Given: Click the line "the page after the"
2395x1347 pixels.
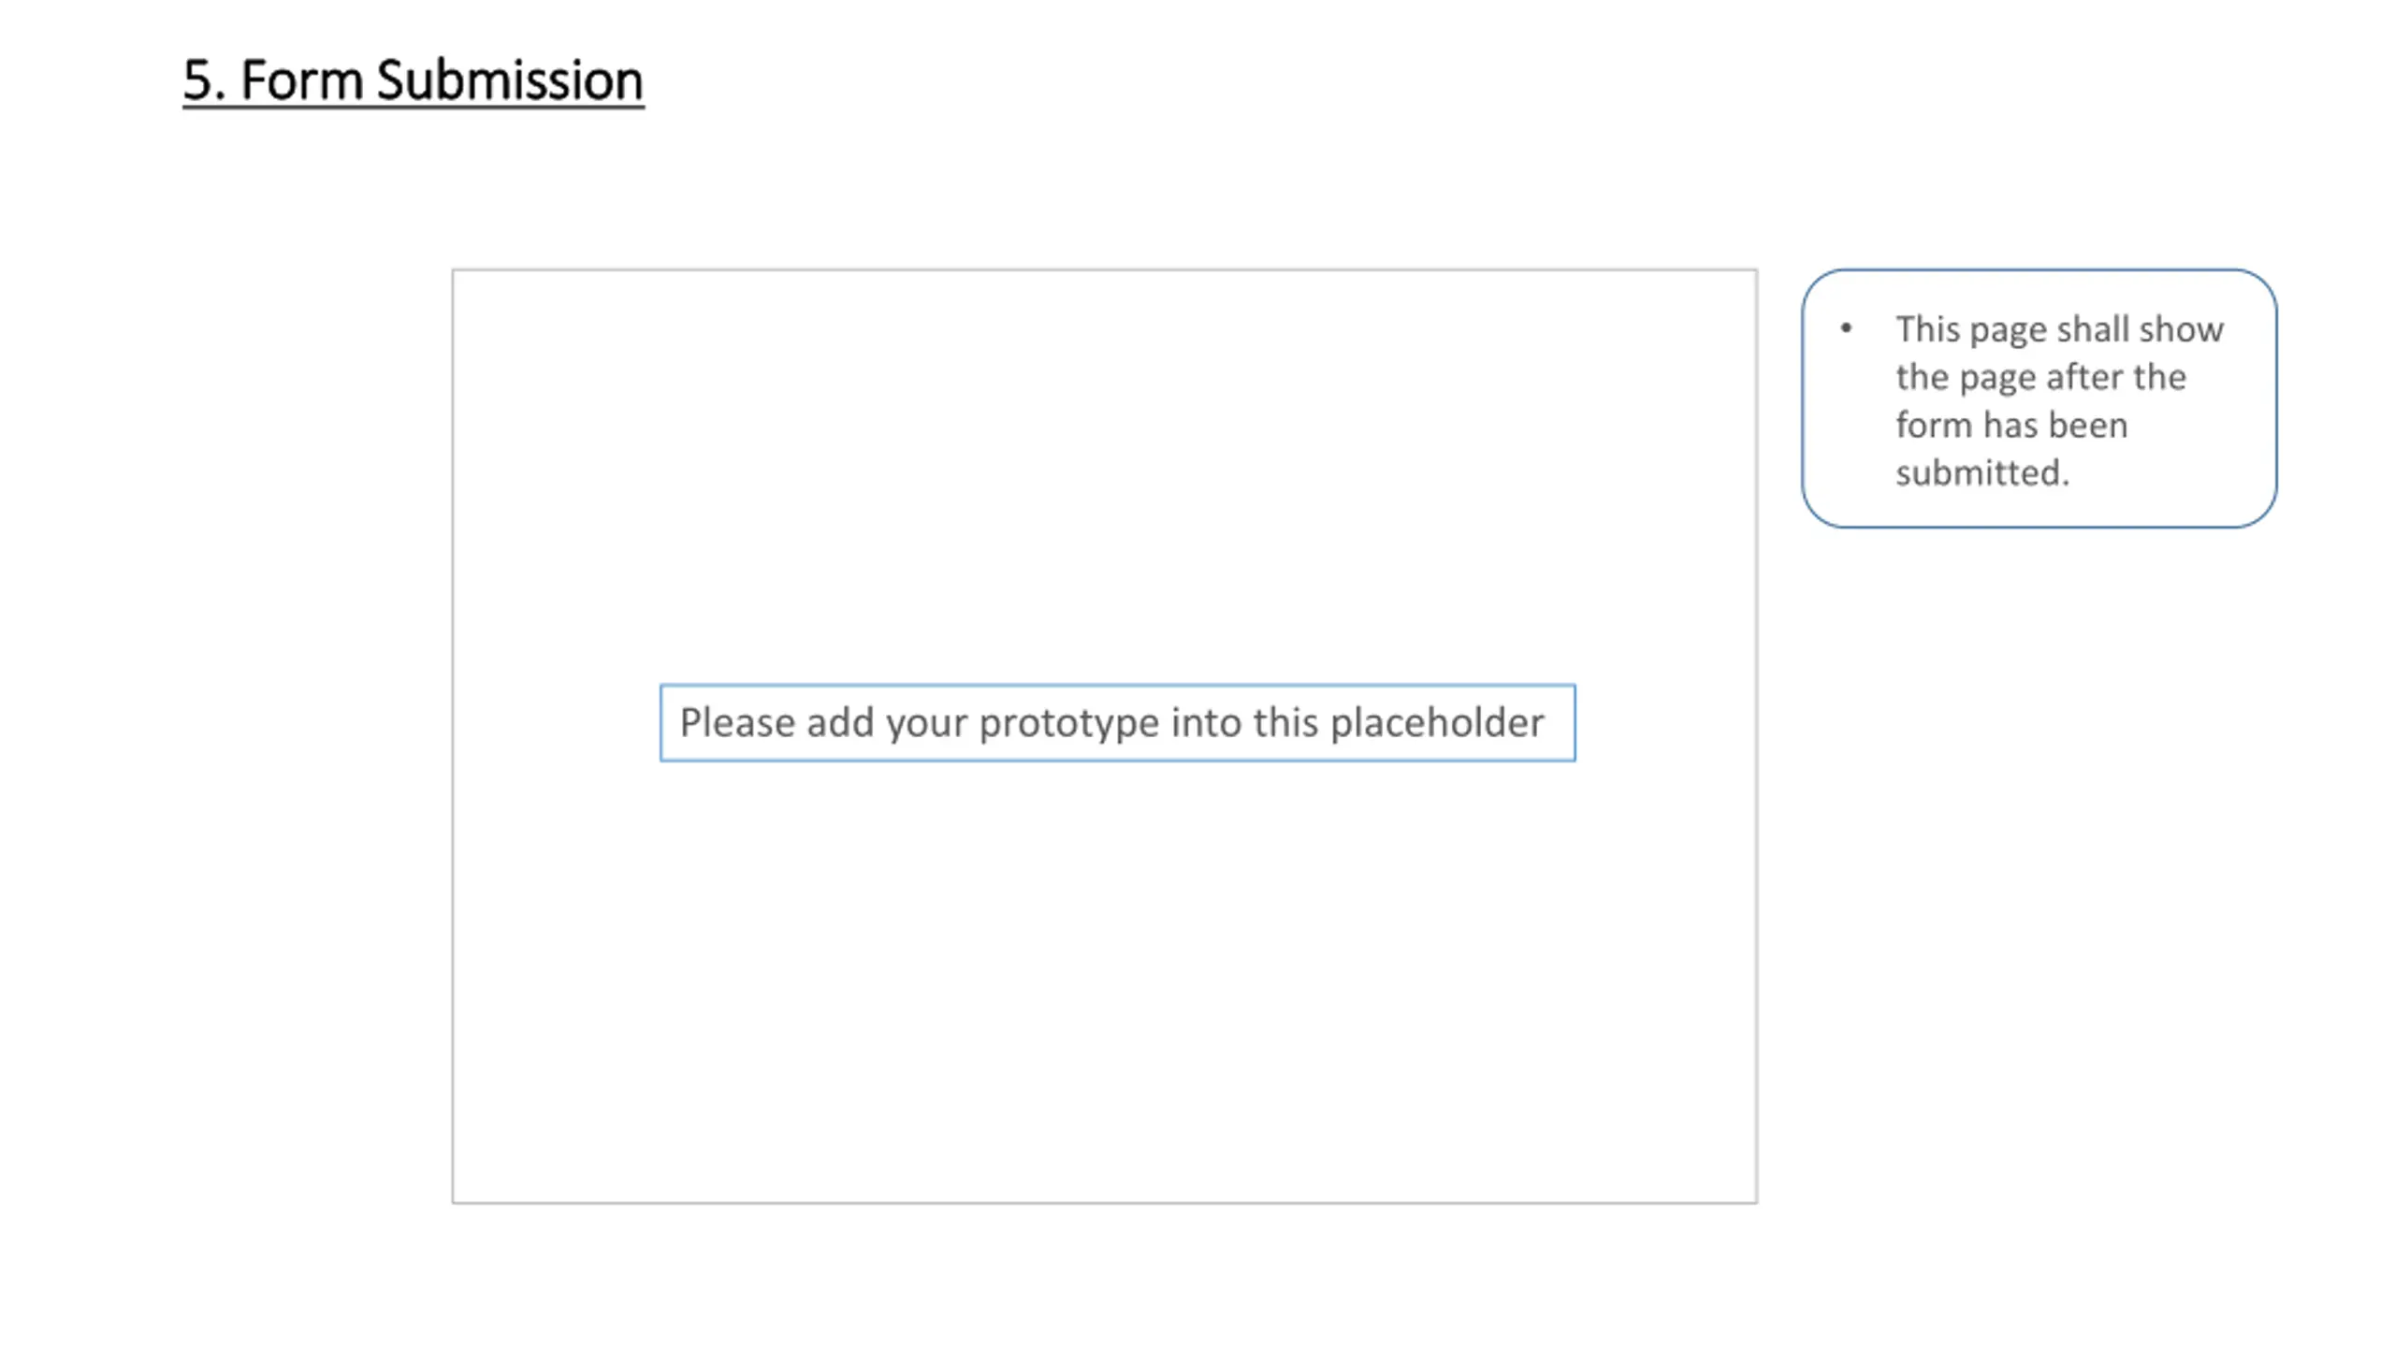Looking at the screenshot, I should point(2040,377).
